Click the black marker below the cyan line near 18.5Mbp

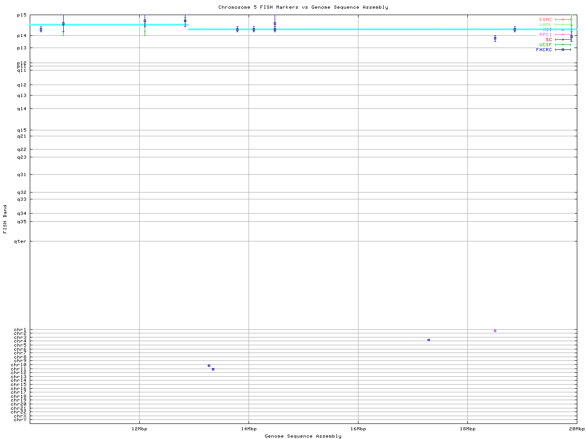pyautogui.click(x=495, y=38)
